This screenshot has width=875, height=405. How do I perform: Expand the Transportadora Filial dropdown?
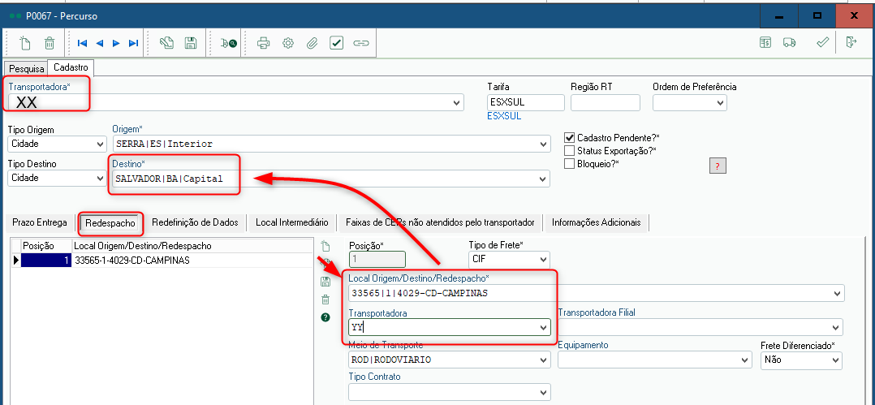click(836, 327)
